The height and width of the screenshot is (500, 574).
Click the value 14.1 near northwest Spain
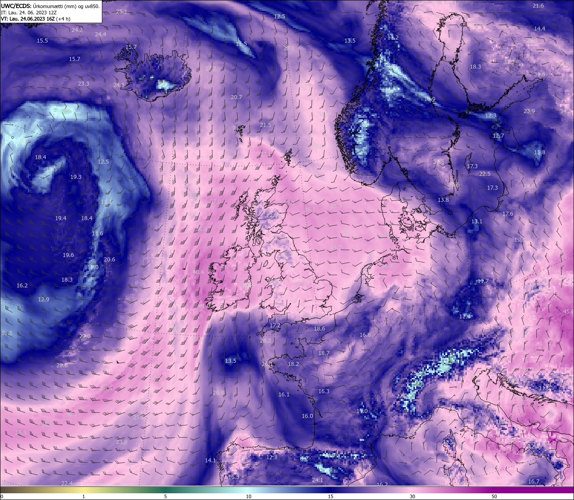pyautogui.click(x=210, y=460)
